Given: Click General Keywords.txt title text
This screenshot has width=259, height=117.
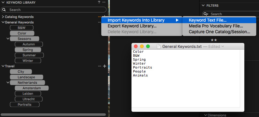Looking at the screenshot, I should click(182, 47).
